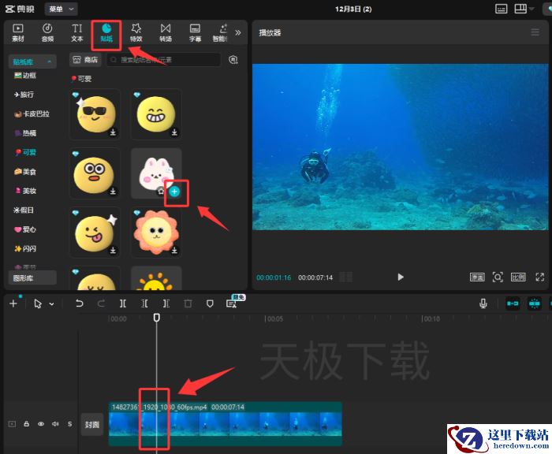Download the flower face sticker
Viewport: 552px width, 454px height.
pyautogui.click(x=174, y=250)
